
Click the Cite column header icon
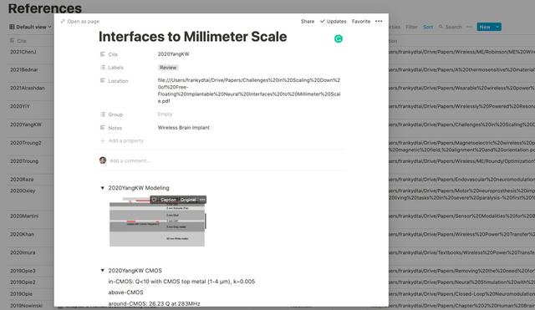coord(13,41)
